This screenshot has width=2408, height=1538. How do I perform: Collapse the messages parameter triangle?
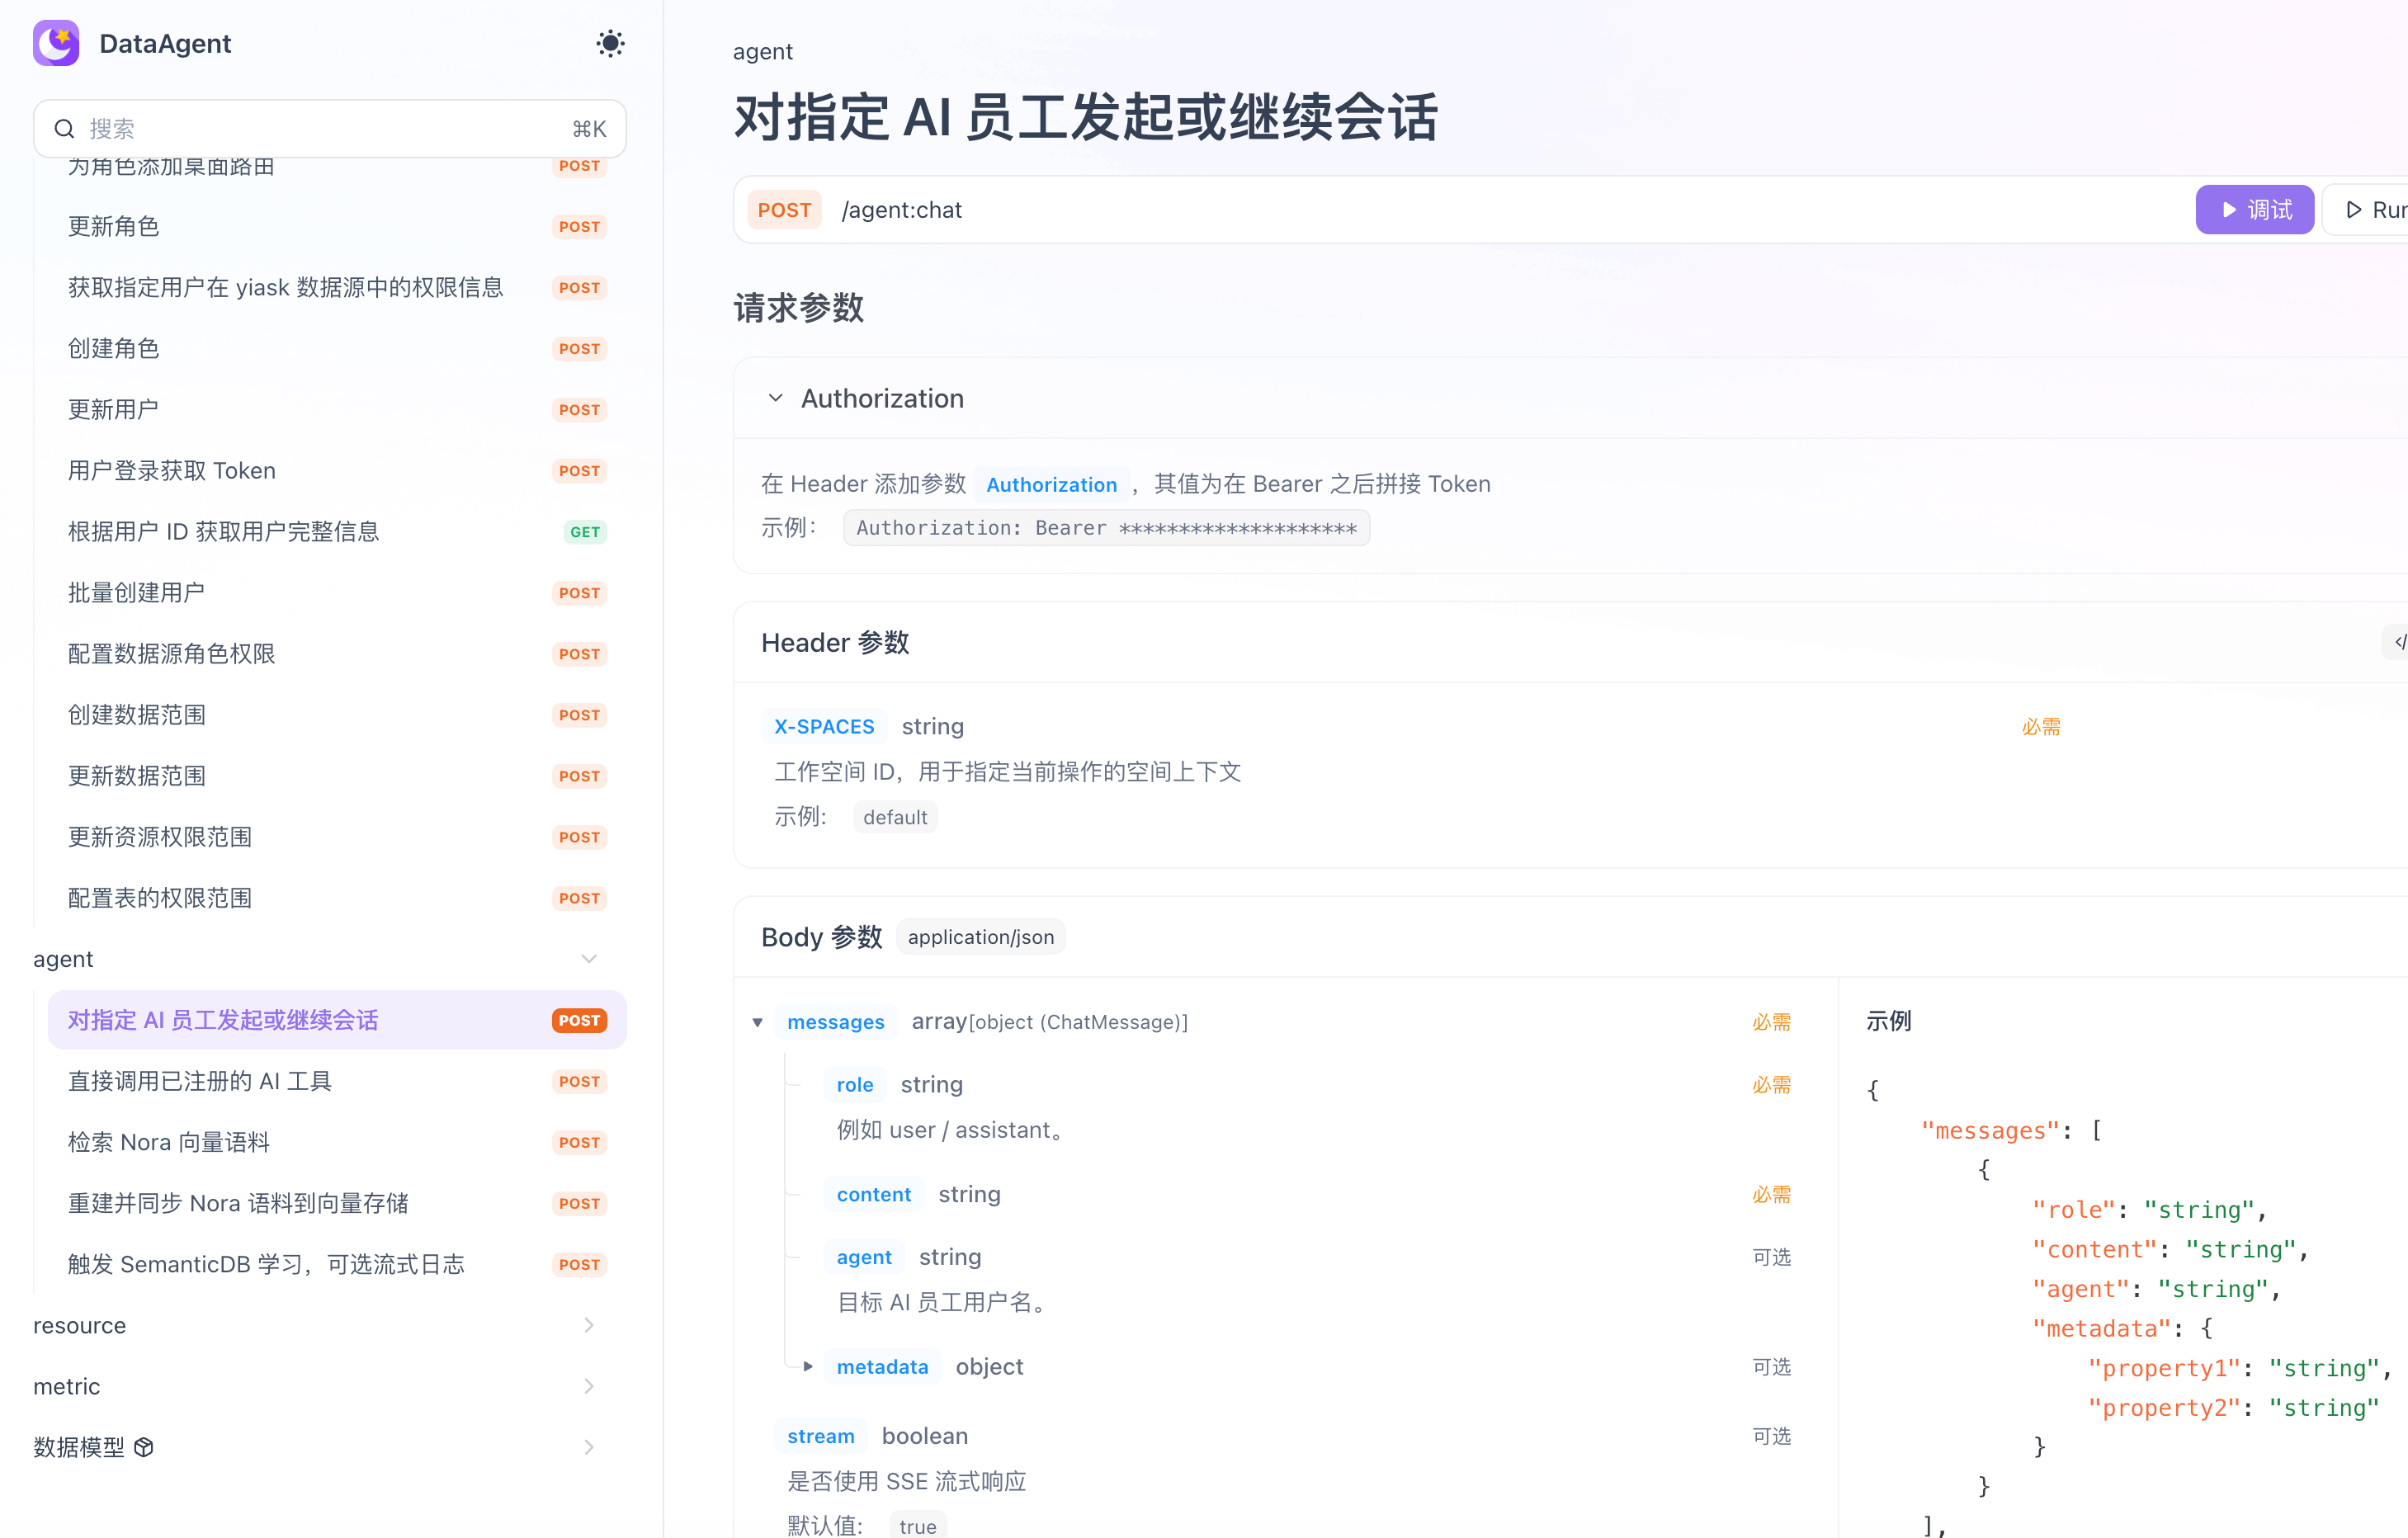click(x=758, y=1022)
